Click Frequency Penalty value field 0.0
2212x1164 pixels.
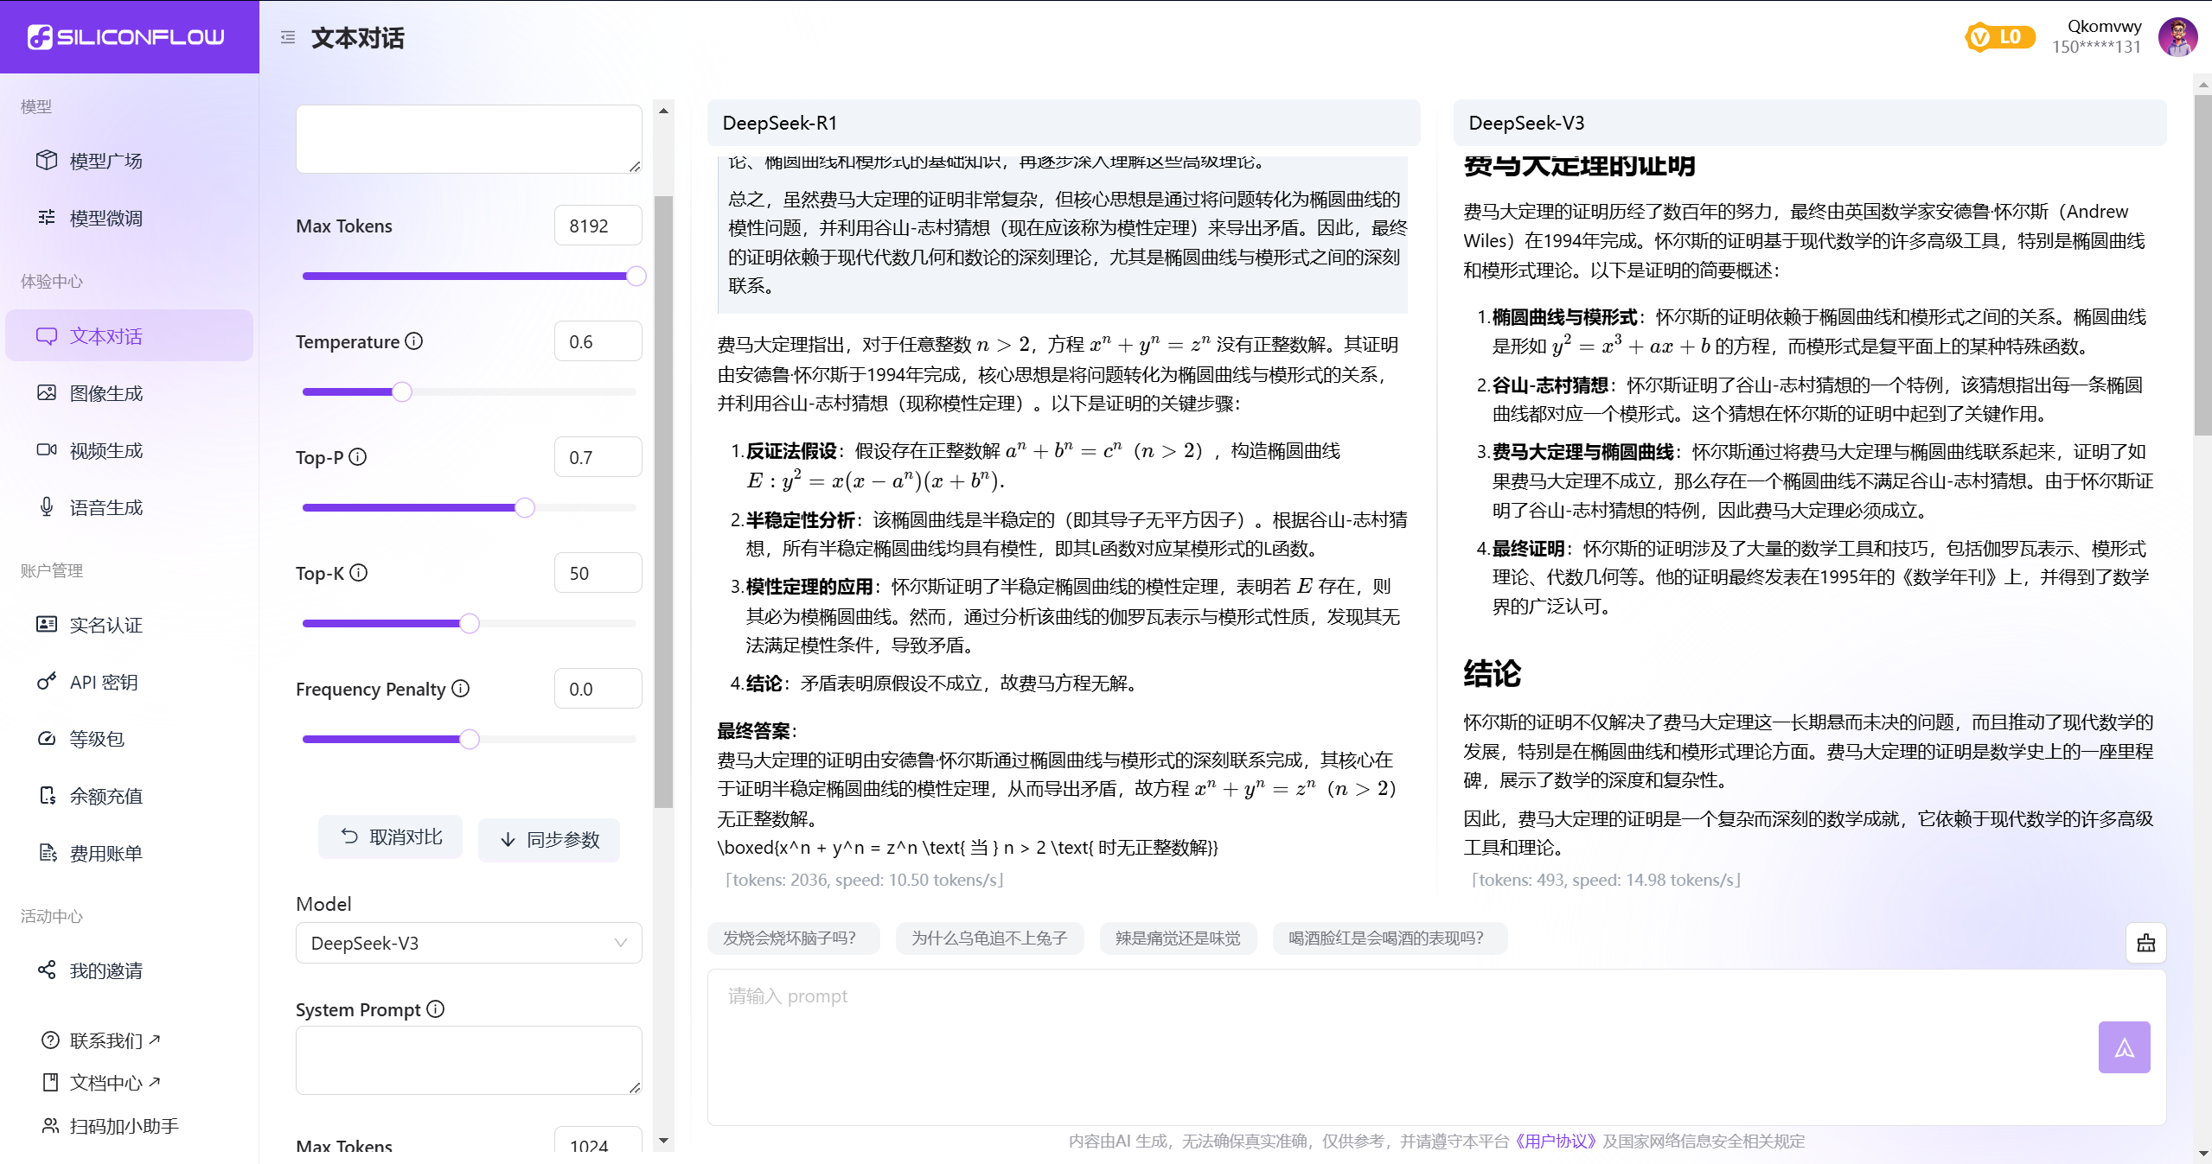[x=598, y=689]
